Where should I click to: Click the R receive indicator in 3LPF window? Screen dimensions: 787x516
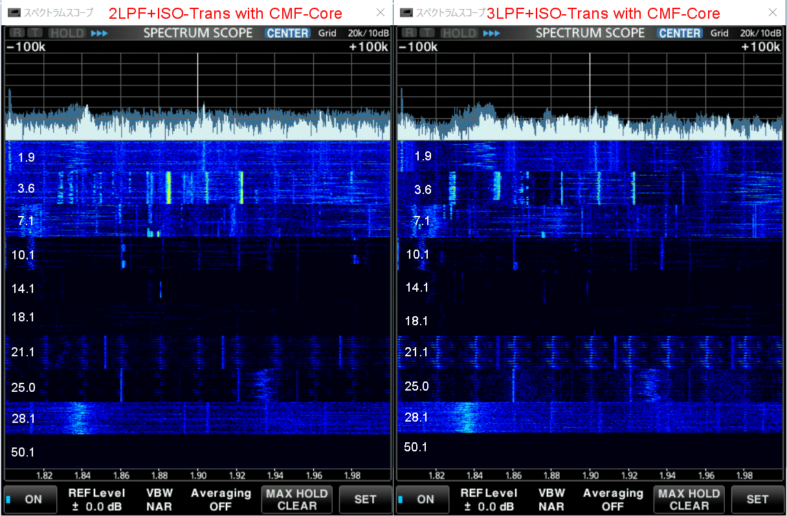pyautogui.click(x=406, y=34)
